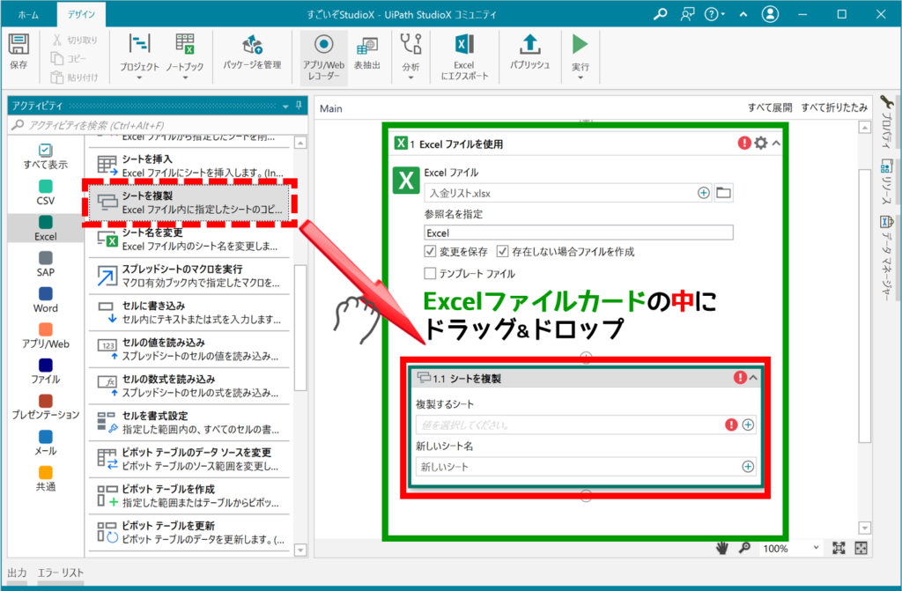Open settings gear on Excel ファイルを使用 card

760,143
